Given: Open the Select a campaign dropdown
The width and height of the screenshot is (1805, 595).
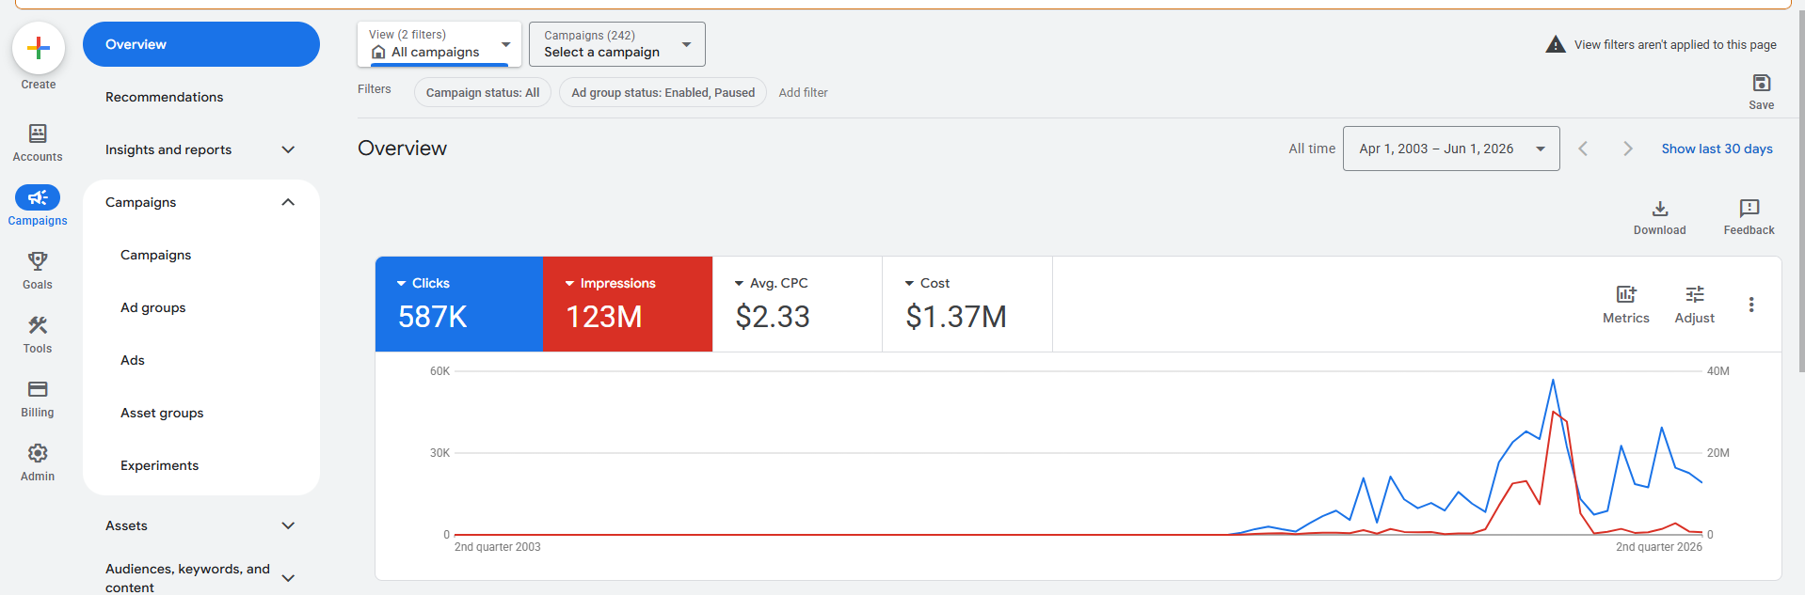Looking at the screenshot, I should (x=617, y=44).
